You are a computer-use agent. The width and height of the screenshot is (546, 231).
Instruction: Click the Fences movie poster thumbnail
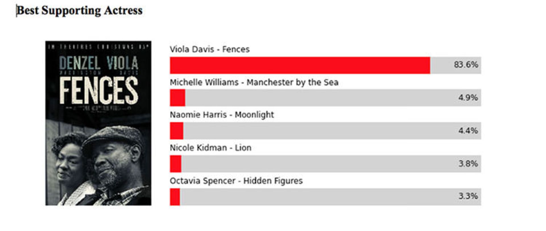pos(98,123)
